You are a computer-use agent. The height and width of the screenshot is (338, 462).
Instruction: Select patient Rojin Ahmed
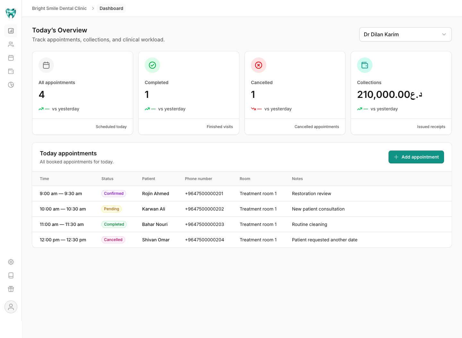[156, 194]
